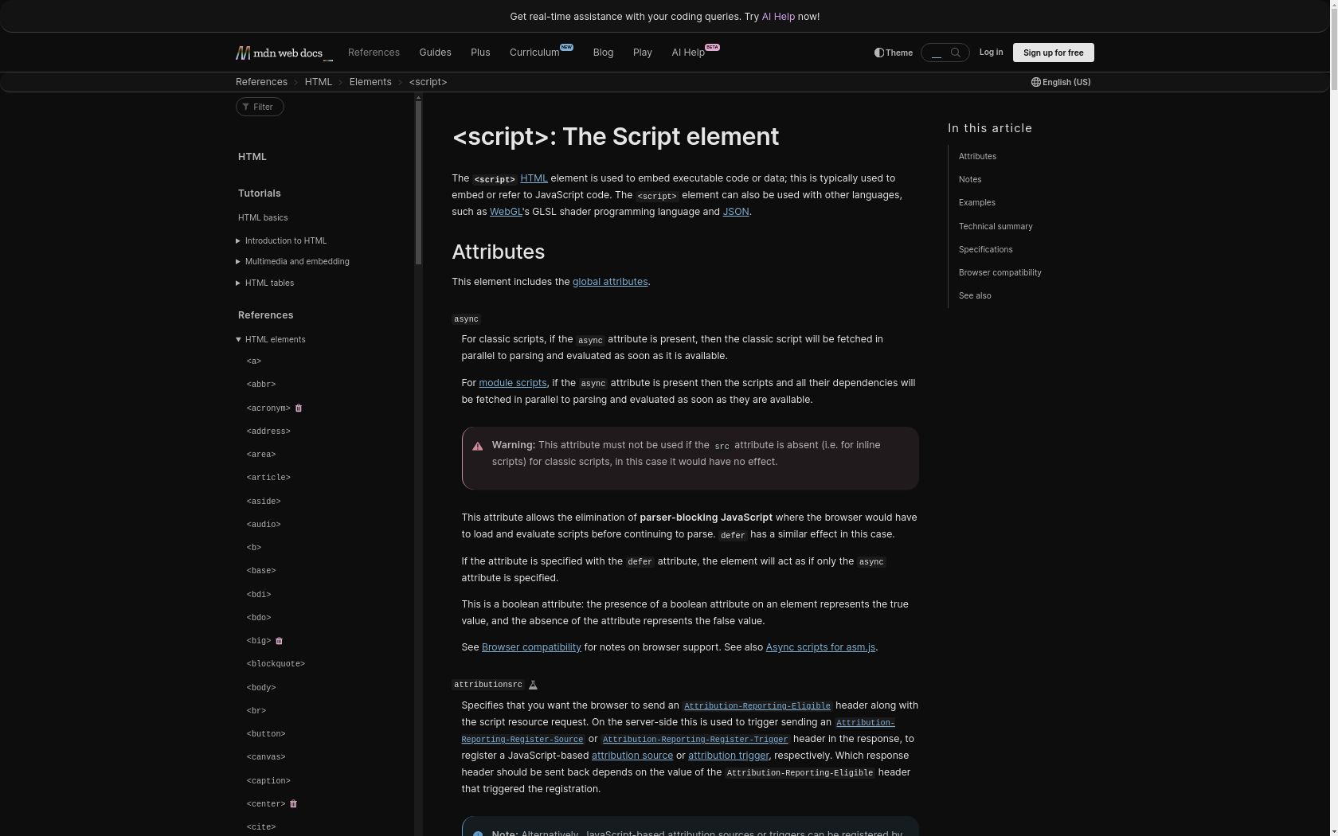Screen dimensions: 1338x836
Task: Click the sidebar Filter input
Action: point(260,107)
